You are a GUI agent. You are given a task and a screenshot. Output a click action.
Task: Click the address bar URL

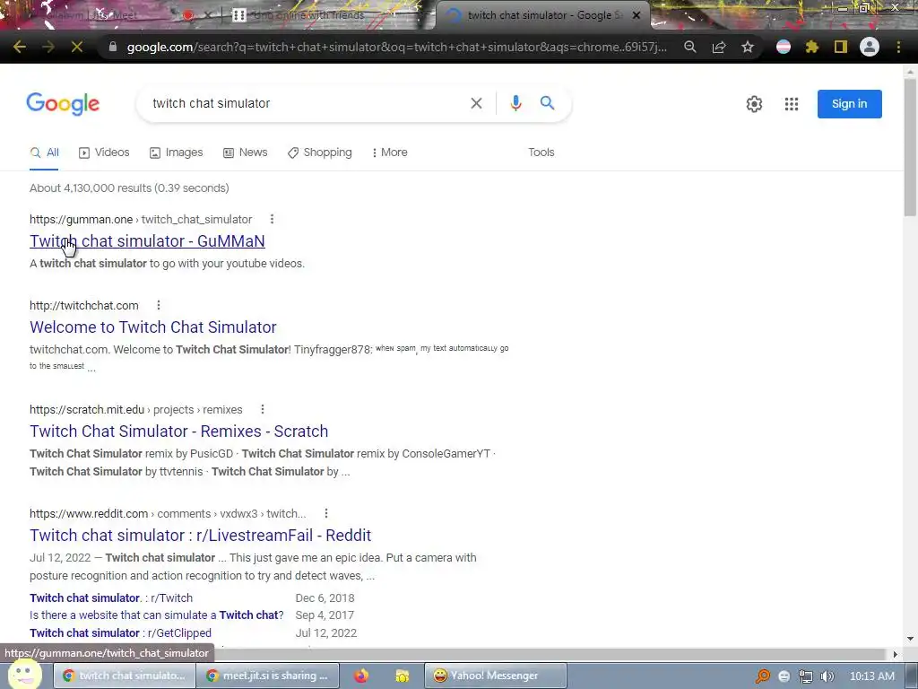(x=396, y=47)
